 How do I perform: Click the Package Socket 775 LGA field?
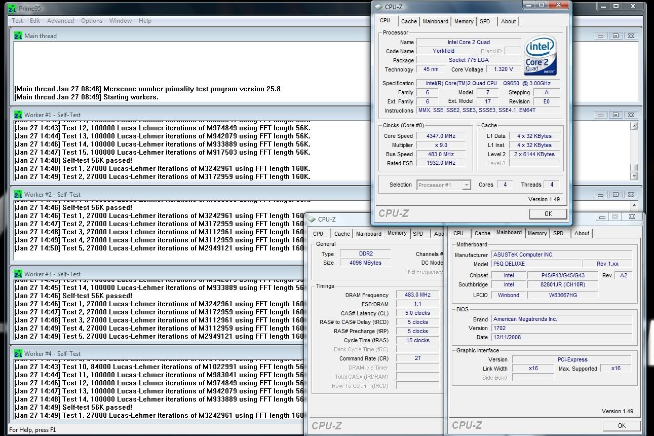pos(469,60)
